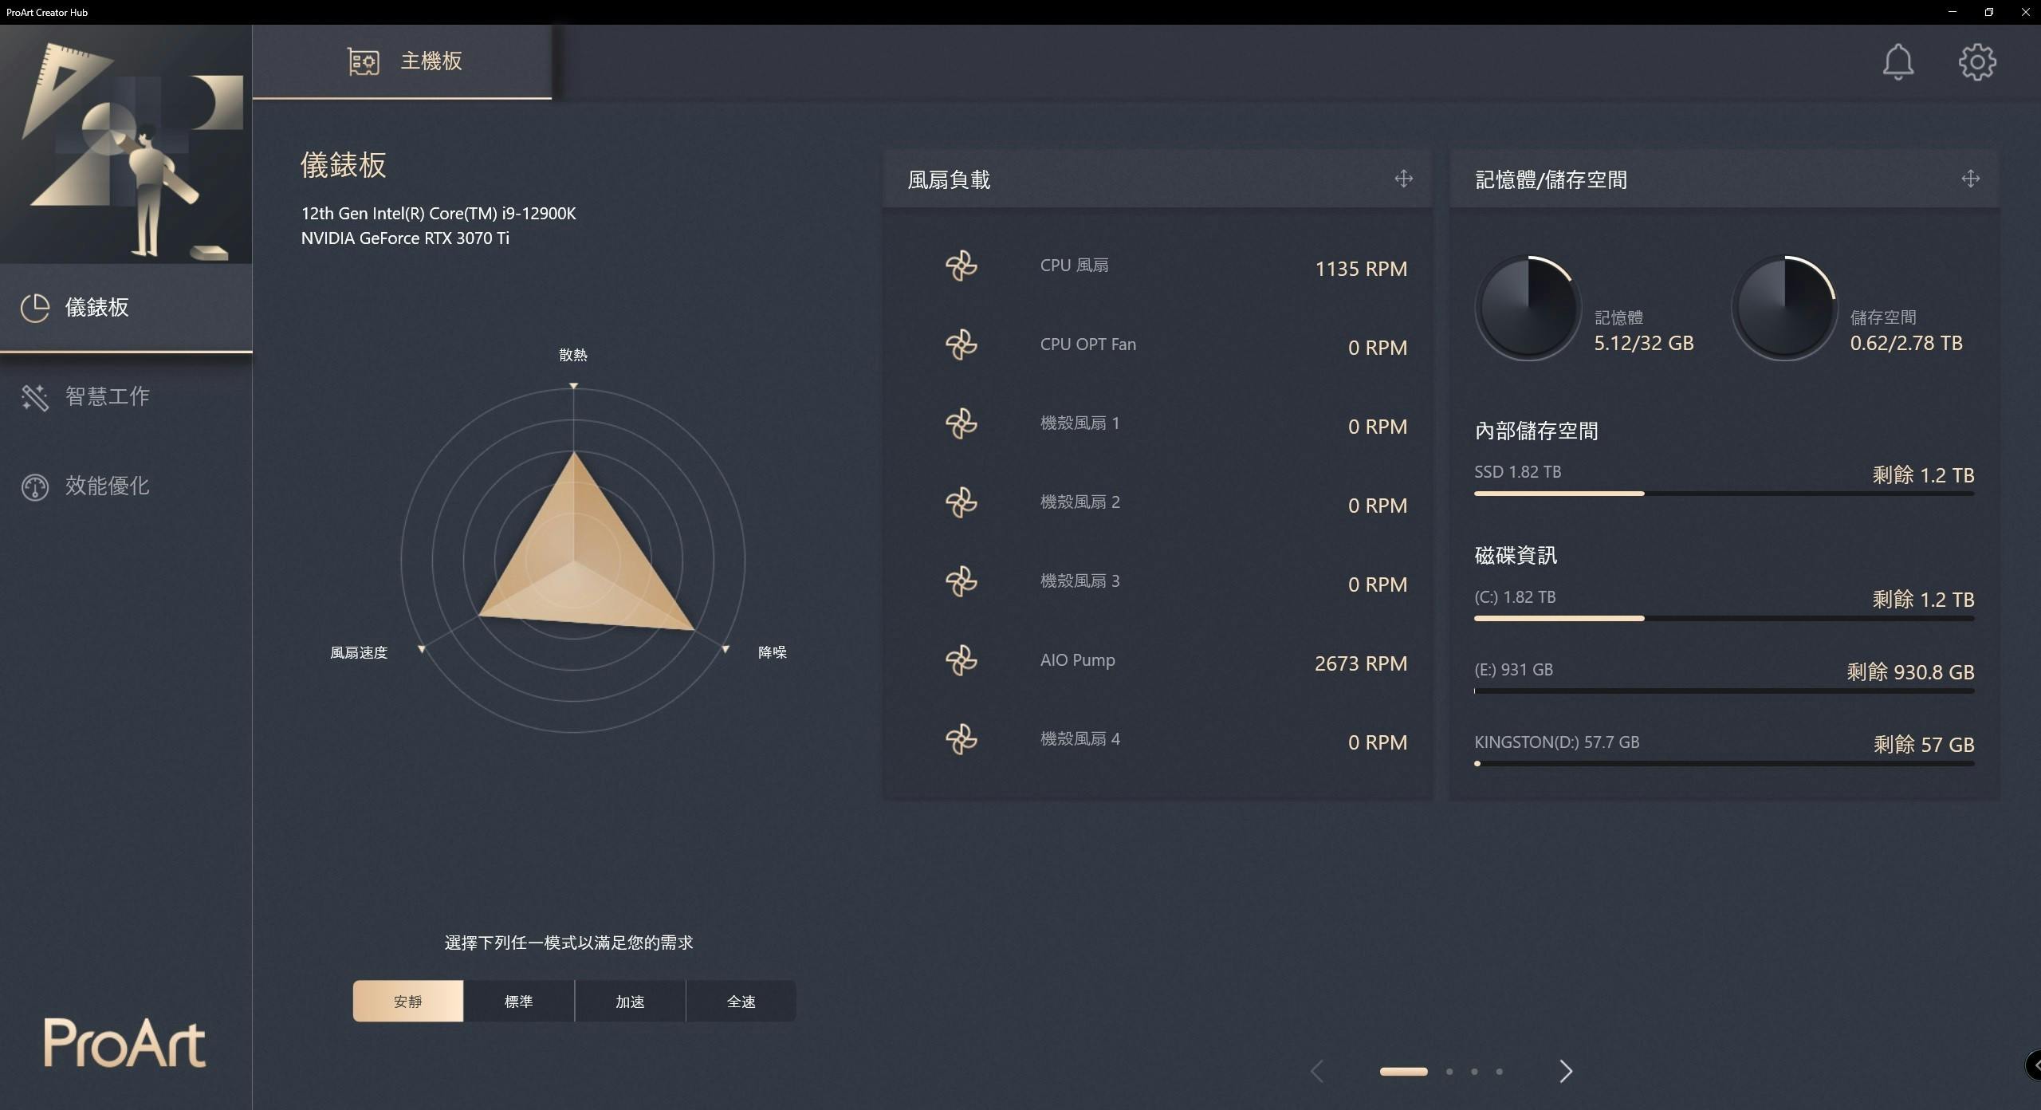
Task: Click the 機殼風扇 3 fan icon
Action: tap(961, 581)
